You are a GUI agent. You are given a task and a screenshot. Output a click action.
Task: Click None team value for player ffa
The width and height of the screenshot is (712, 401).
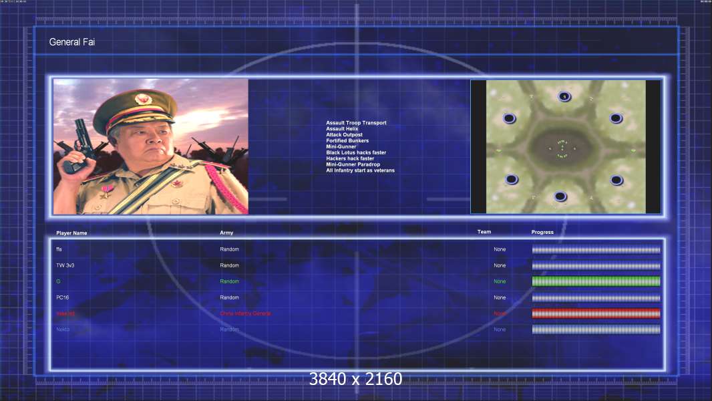(x=500, y=249)
